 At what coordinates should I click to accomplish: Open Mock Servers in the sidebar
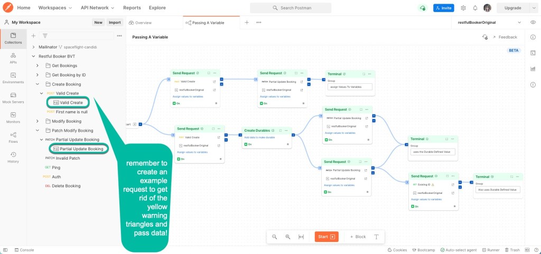click(x=13, y=97)
